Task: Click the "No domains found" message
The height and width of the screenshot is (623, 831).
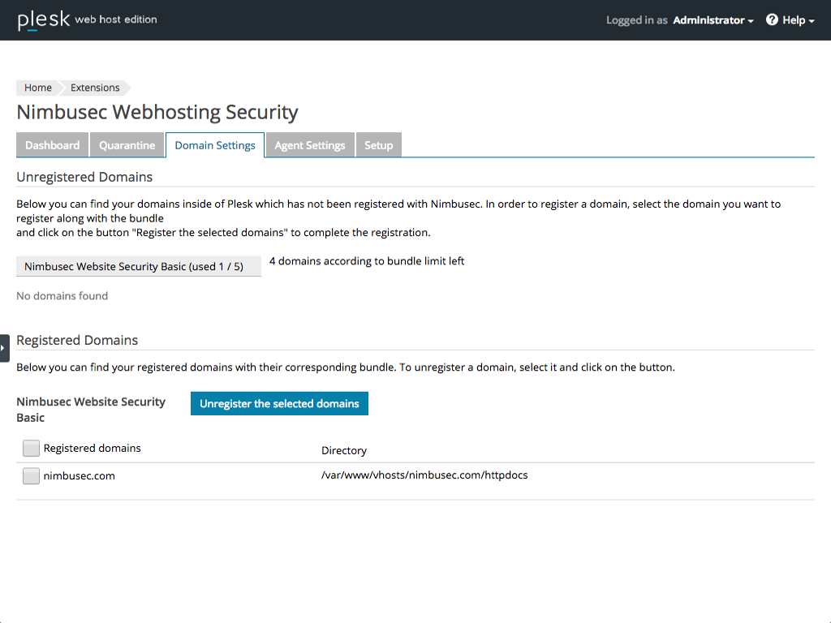Action: pyautogui.click(x=62, y=295)
